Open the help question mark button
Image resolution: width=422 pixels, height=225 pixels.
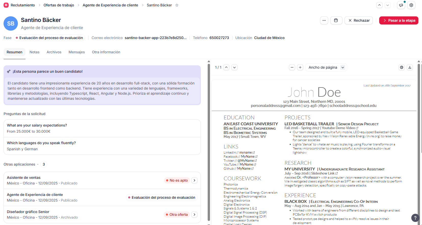pyautogui.click(x=415, y=218)
